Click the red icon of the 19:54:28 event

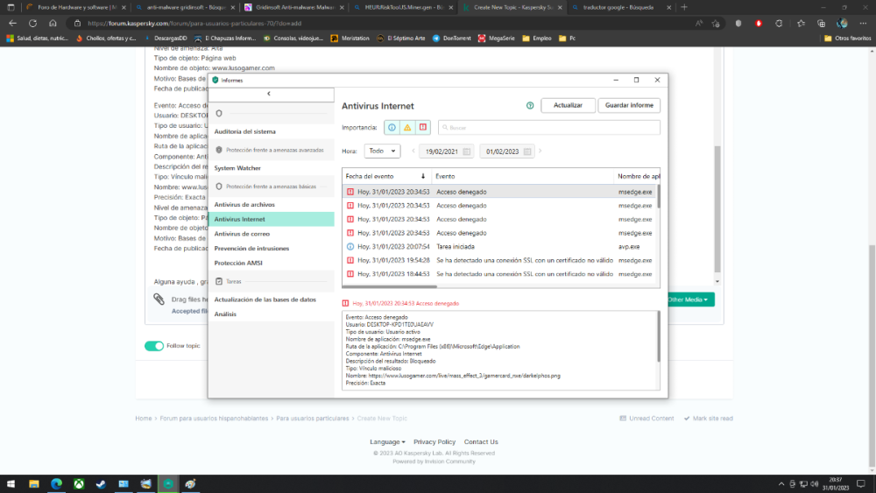350,260
